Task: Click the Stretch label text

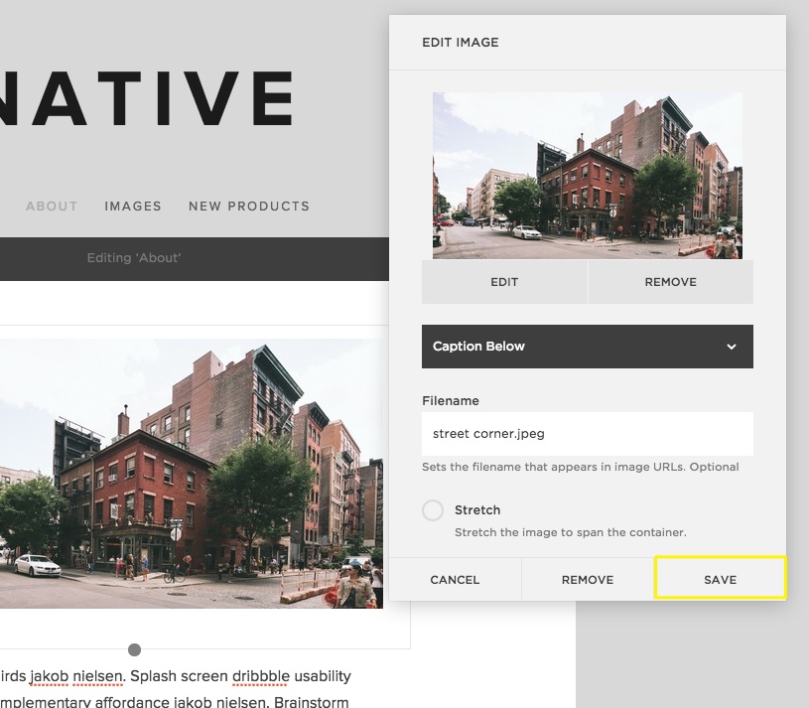Action: [477, 509]
